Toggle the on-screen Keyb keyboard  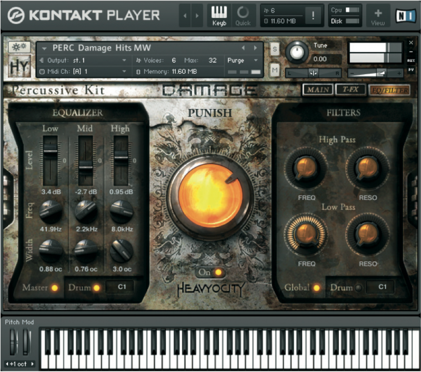[219, 16]
